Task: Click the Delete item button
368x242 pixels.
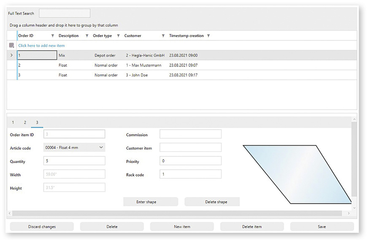Action: (x=252, y=226)
